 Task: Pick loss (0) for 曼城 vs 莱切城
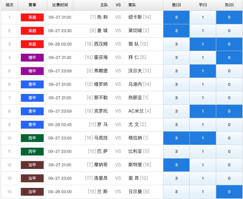(x=229, y=31)
